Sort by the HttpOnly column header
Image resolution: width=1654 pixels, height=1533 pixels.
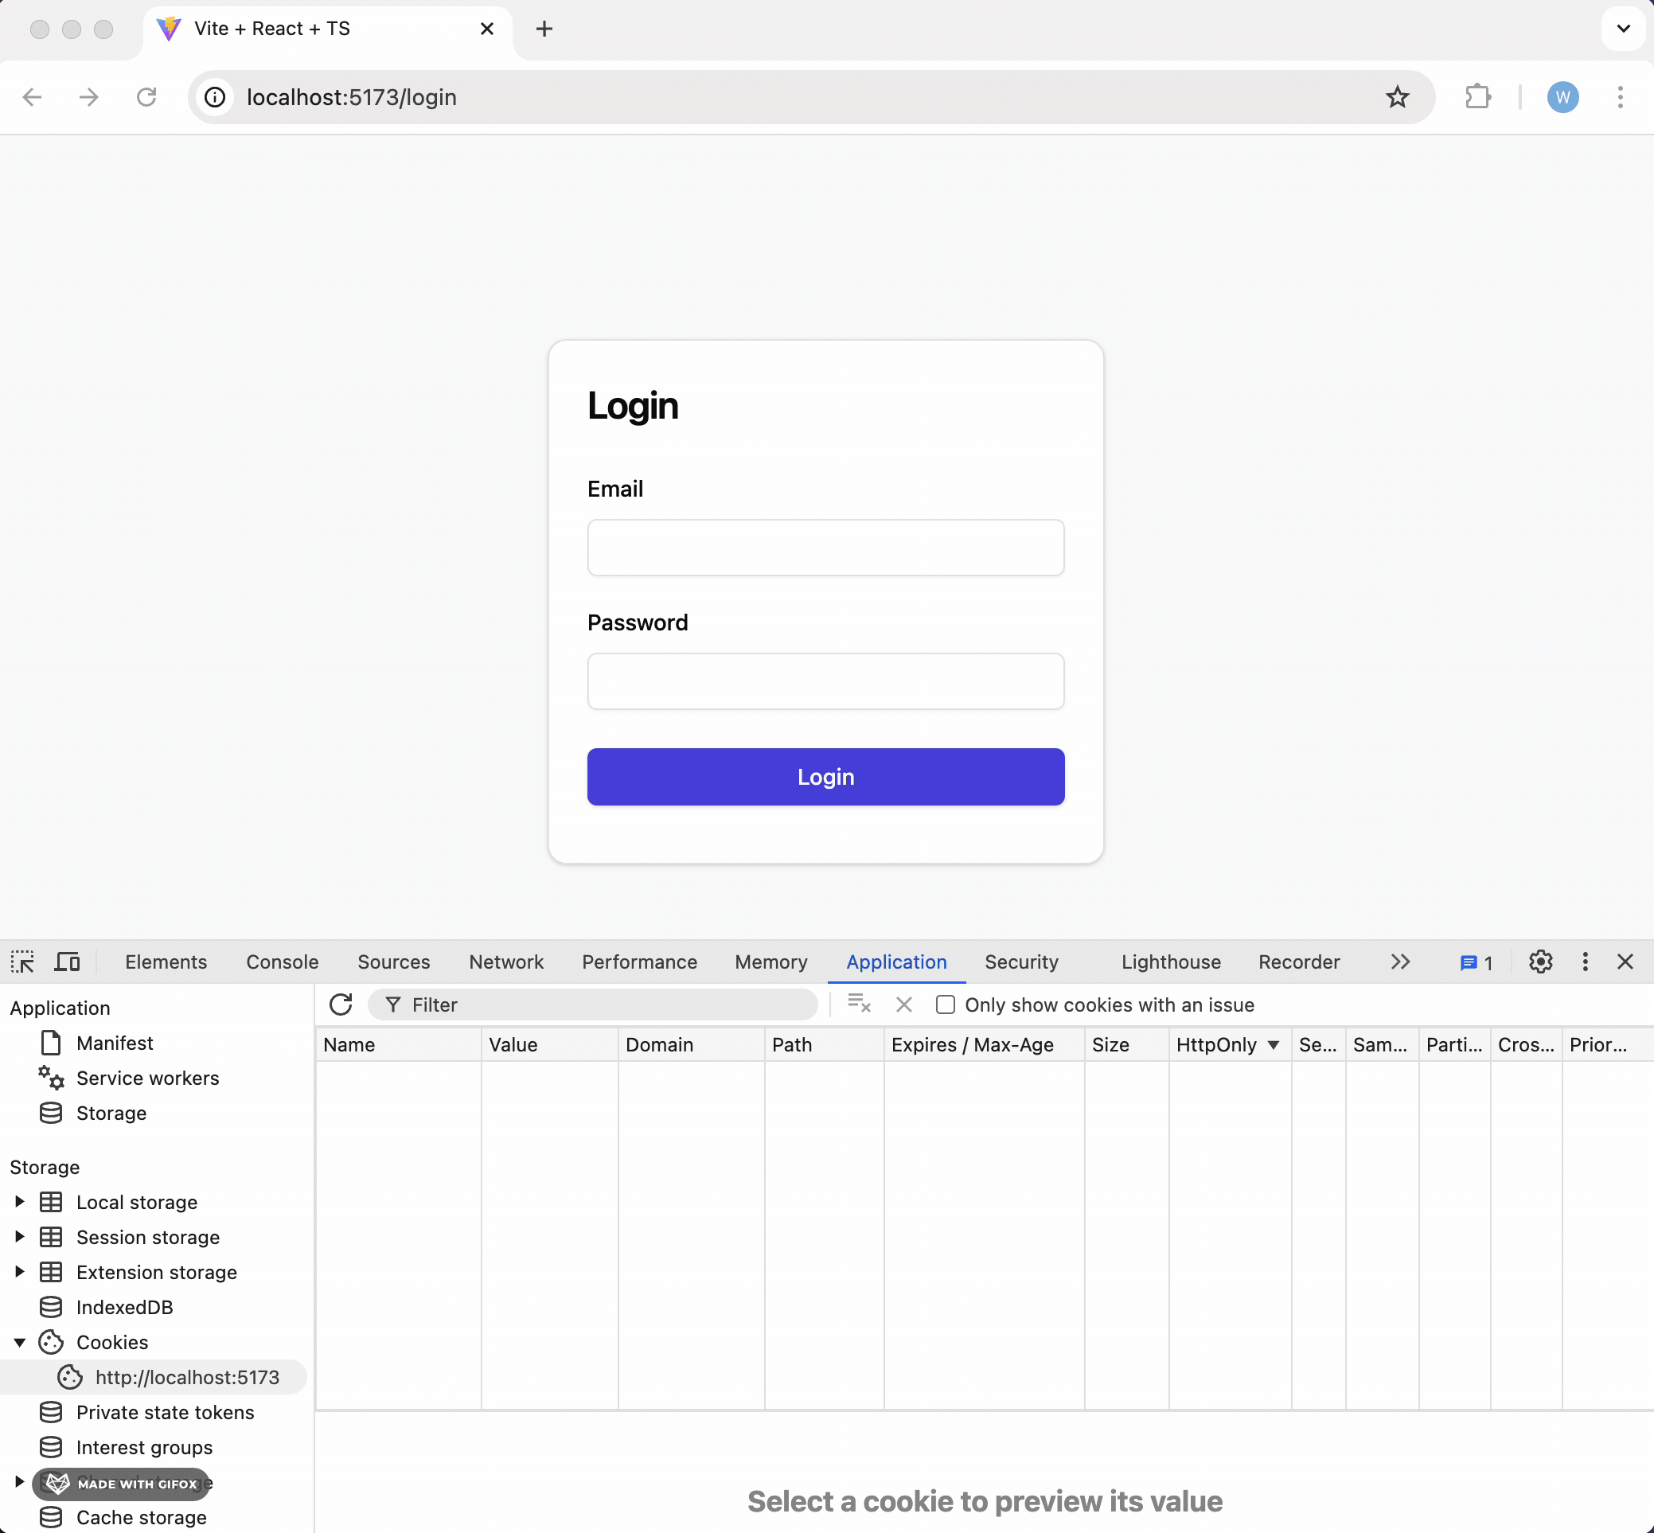point(1216,1045)
